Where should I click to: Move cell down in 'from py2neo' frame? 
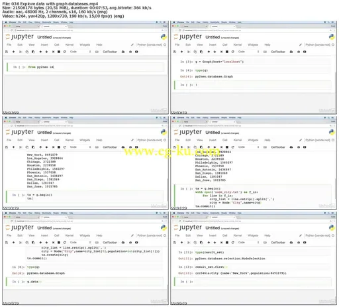pos(46,52)
